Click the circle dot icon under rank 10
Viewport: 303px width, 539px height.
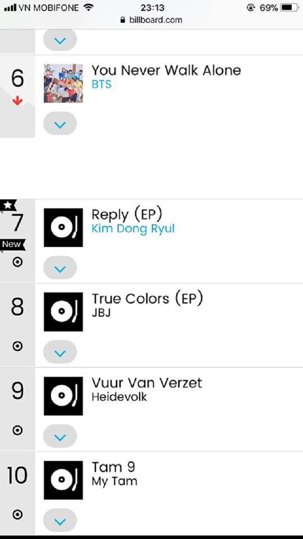[x=17, y=515]
